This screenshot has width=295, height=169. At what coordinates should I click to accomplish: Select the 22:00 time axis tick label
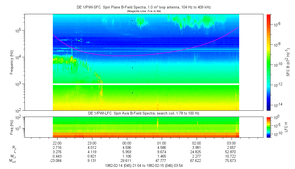click(x=57, y=143)
